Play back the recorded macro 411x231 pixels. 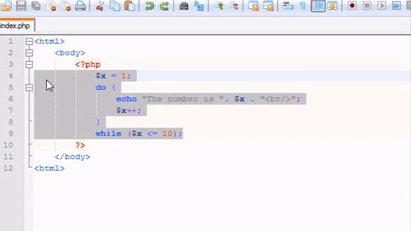tap(381, 6)
